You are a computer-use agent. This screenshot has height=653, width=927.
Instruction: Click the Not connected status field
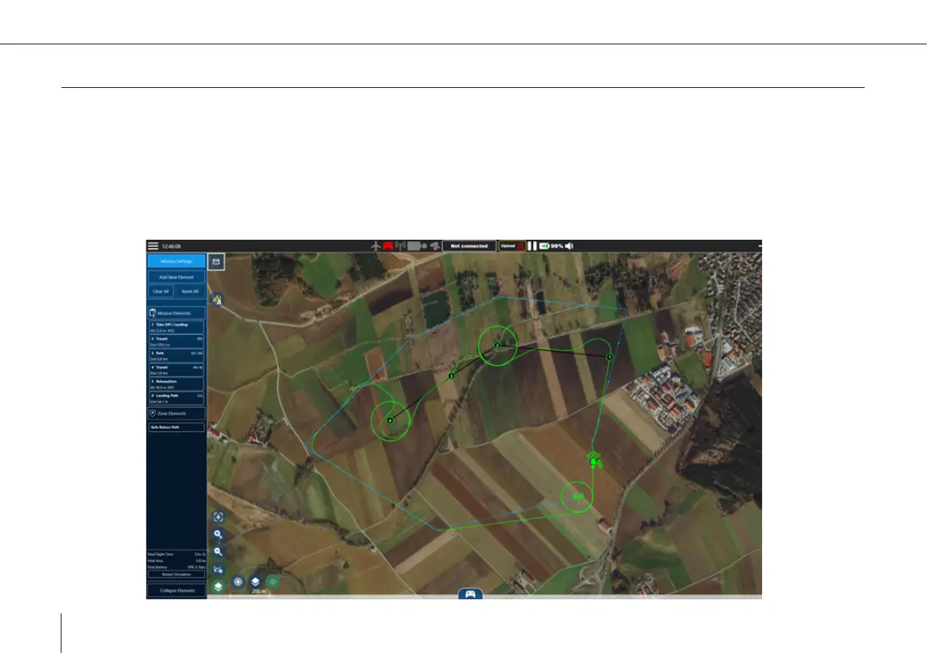(469, 246)
